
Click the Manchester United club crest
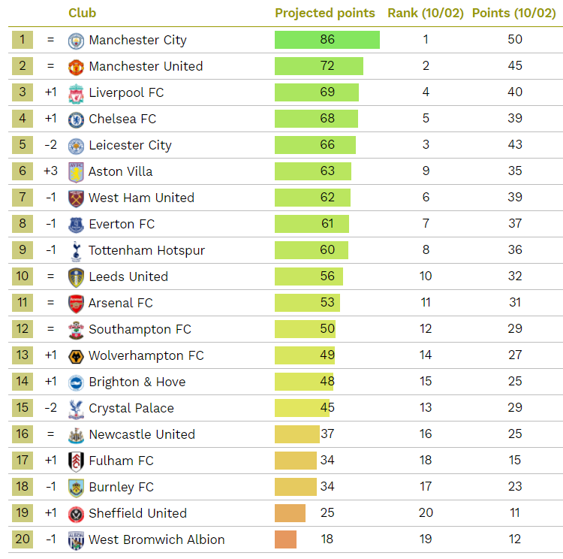pyautogui.click(x=76, y=67)
